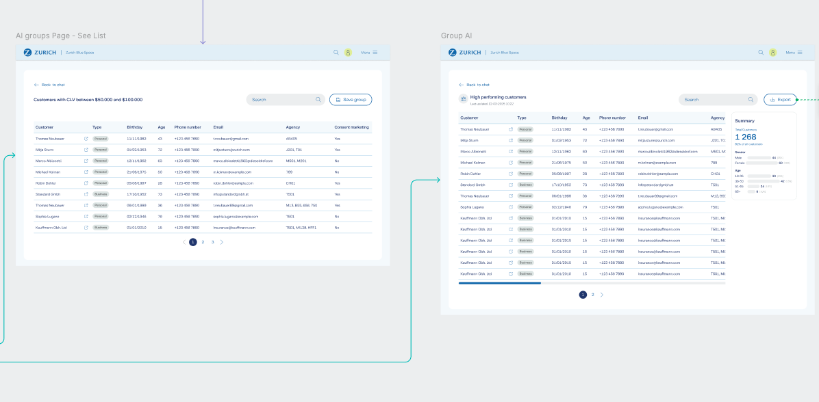The width and height of the screenshot is (819, 402).
Task: Click Summary heading in Group AI frame
Action: pyautogui.click(x=745, y=121)
